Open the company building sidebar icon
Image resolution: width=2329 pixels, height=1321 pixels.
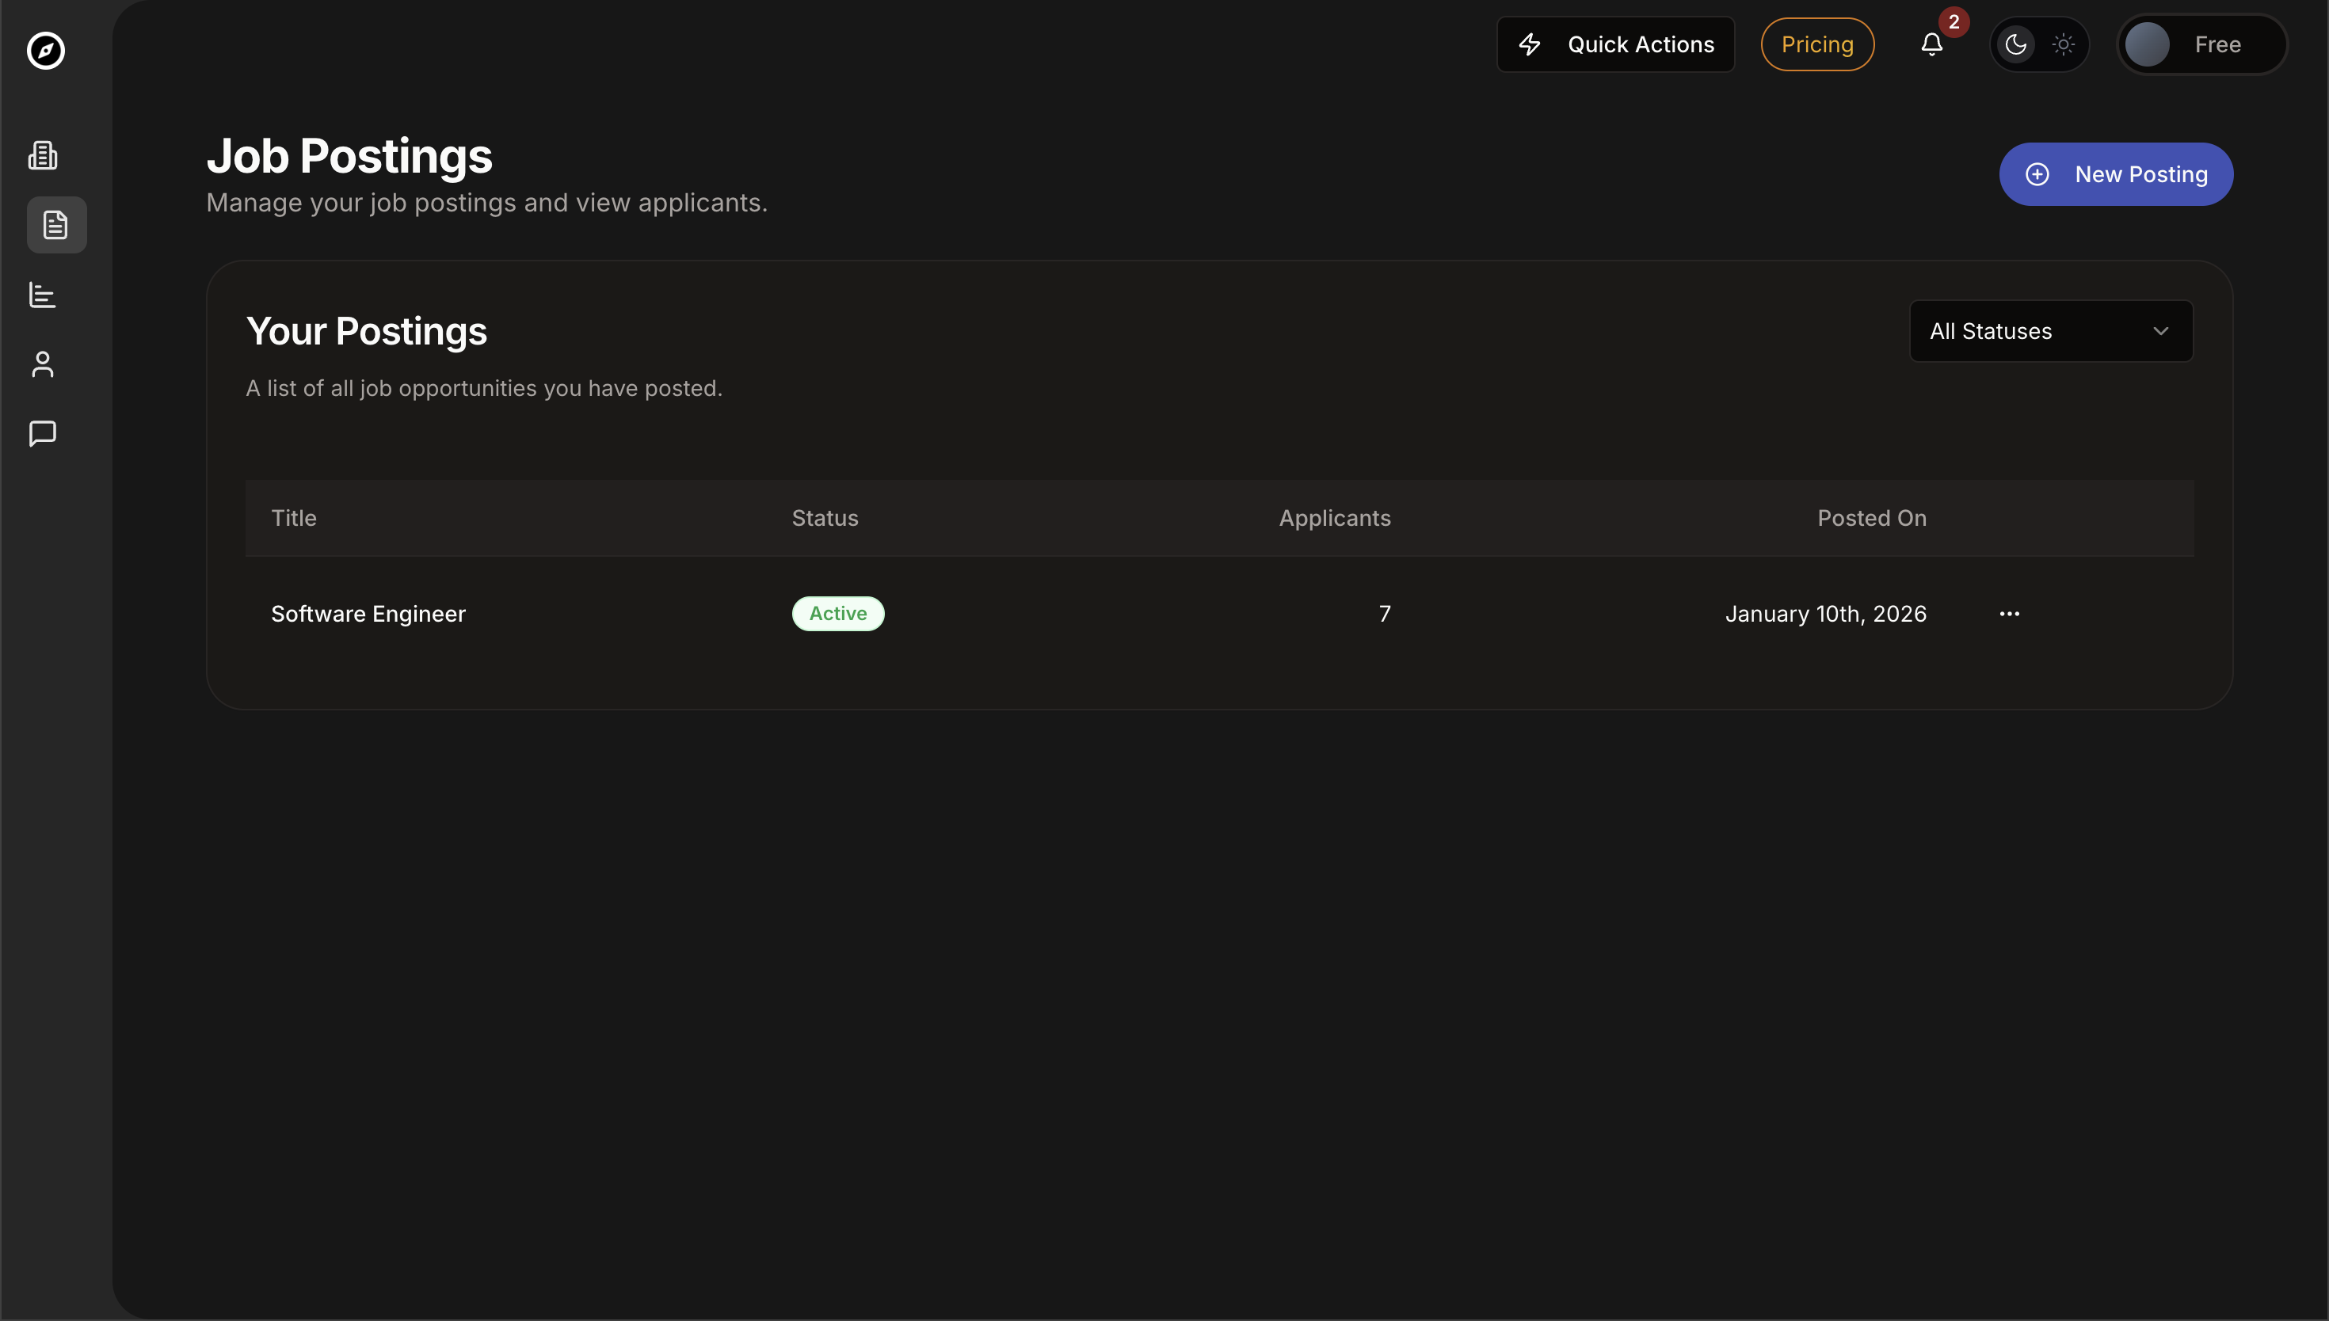coord(43,155)
